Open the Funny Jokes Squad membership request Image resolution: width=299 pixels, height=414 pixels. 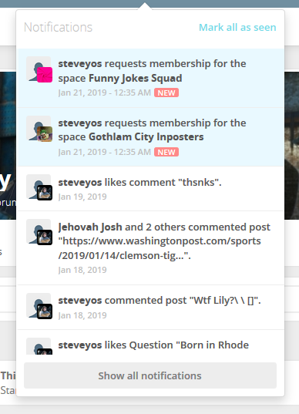coord(151,78)
